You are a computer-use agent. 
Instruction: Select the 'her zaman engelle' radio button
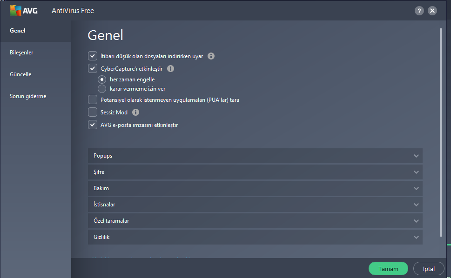click(102, 79)
